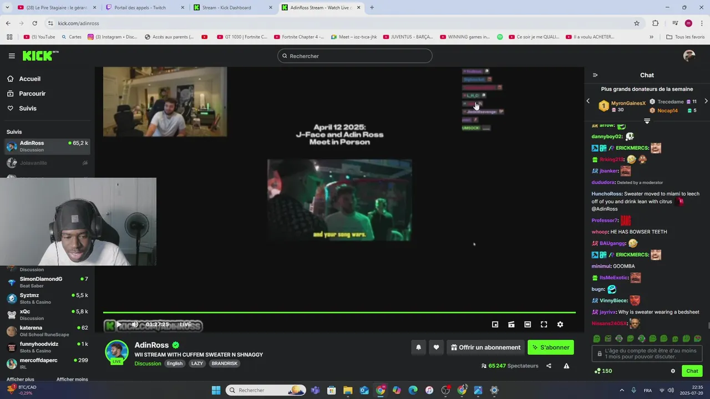This screenshot has height=399, width=710.
Task: Select the English tag
Action: (x=175, y=364)
